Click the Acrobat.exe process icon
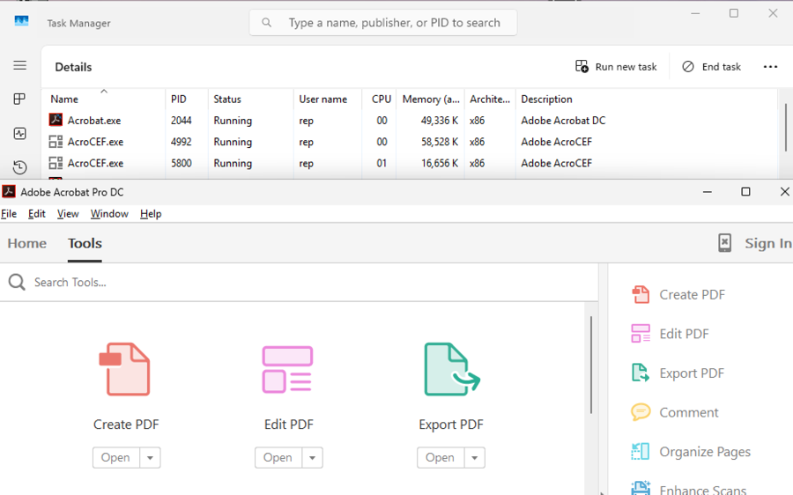The width and height of the screenshot is (793, 495). 56,120
